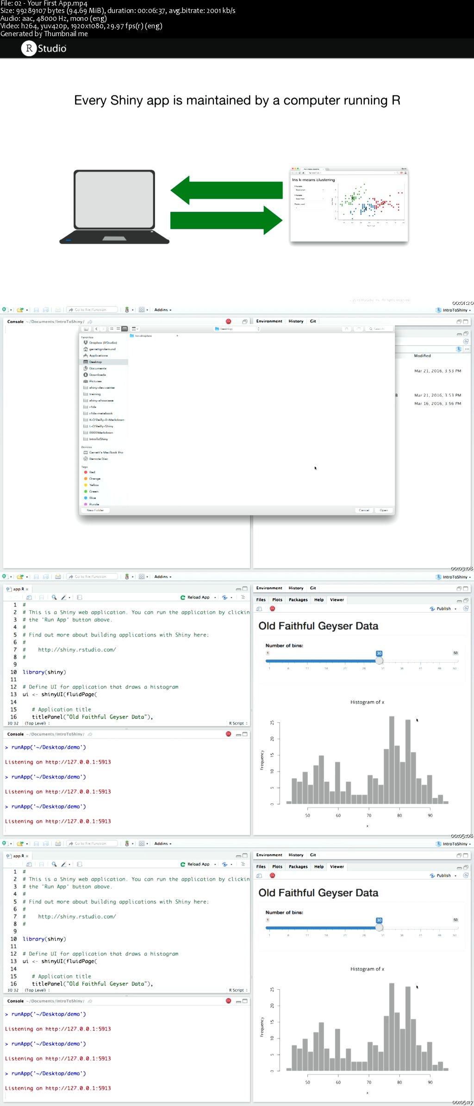Switch file dialog to icon view
This screenshot has height=1106, width=474.
[112, 329]
